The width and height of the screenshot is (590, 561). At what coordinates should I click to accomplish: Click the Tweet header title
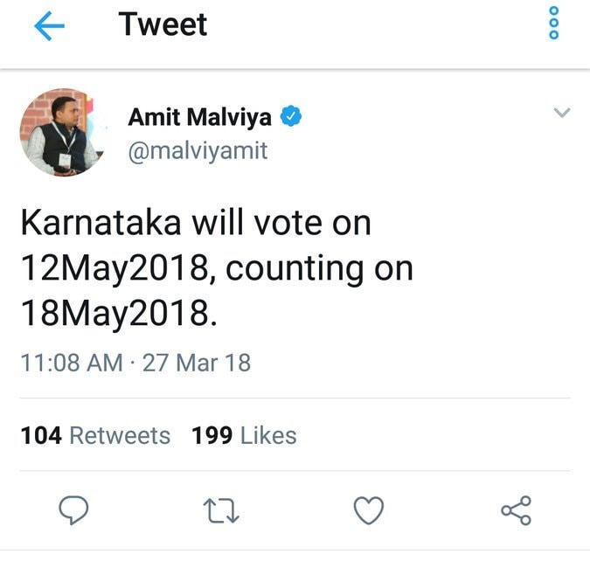coord(163,24)
